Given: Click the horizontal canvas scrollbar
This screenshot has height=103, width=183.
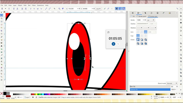Looking at the screenshot, I should pos(65,91).
